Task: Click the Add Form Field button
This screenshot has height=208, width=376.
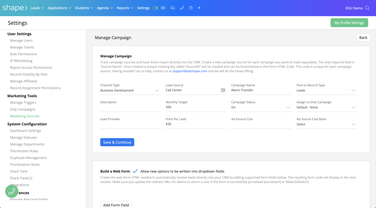Action: (116, 205)
